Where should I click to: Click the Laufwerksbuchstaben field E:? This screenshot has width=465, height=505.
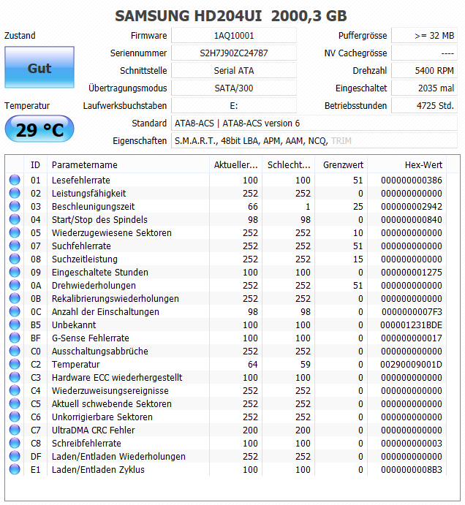[234, 106]
